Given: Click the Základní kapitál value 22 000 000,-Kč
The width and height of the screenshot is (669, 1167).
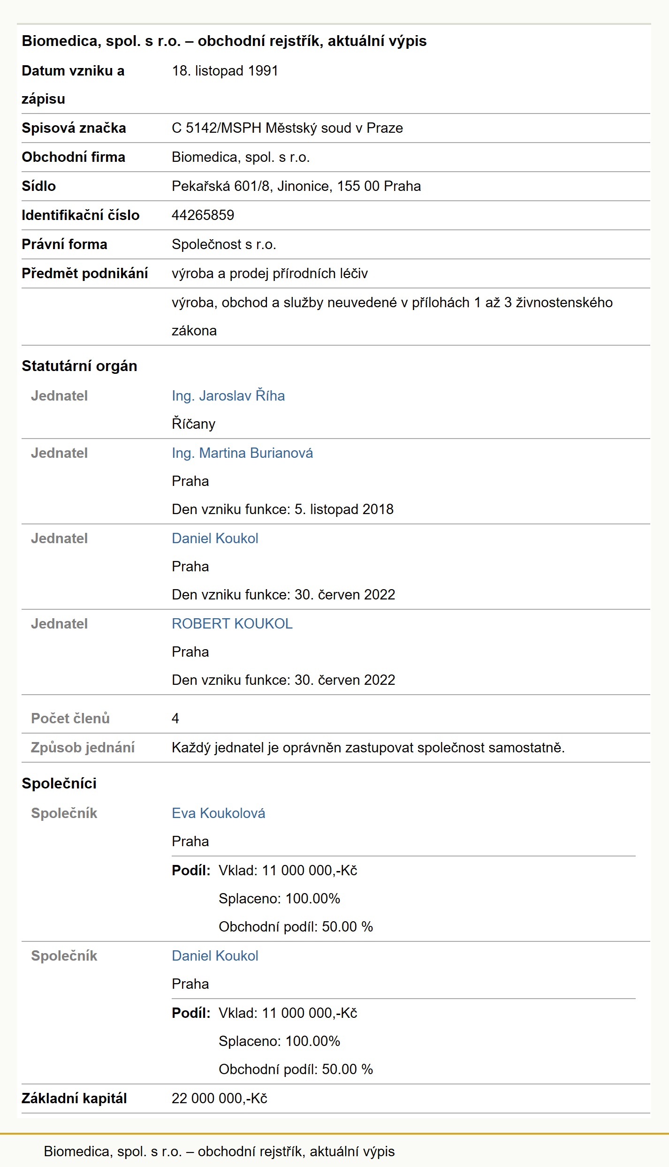Looking at the screenshot, I should click(x=220, y=1099).
